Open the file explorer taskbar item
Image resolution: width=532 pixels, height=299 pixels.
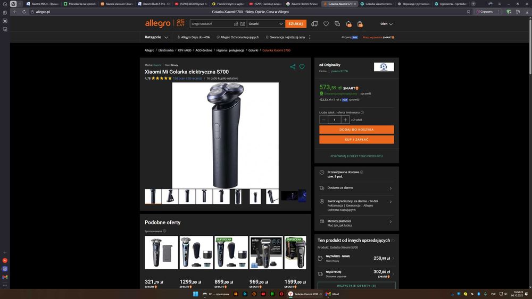[216, 294]
